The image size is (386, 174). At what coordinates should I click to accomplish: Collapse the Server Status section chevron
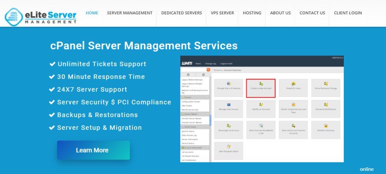pyautogui.click(x=207, y=127)
